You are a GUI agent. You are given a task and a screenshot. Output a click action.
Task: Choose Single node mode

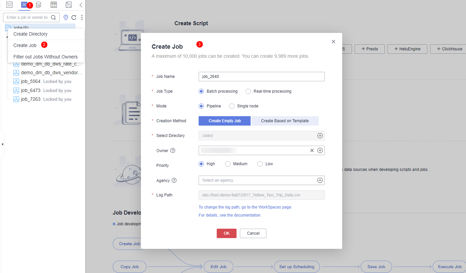232,106
